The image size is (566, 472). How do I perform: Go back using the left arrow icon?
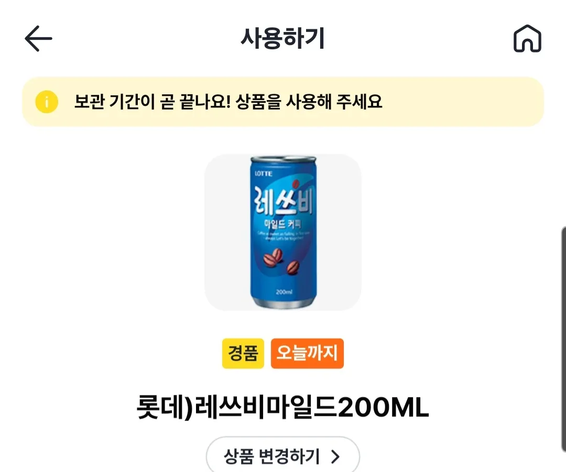pyautogui.click(x=38, y=38)
